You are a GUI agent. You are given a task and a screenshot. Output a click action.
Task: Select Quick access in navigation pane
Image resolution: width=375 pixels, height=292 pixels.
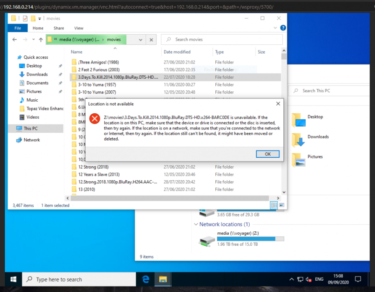tap(36, 57)
